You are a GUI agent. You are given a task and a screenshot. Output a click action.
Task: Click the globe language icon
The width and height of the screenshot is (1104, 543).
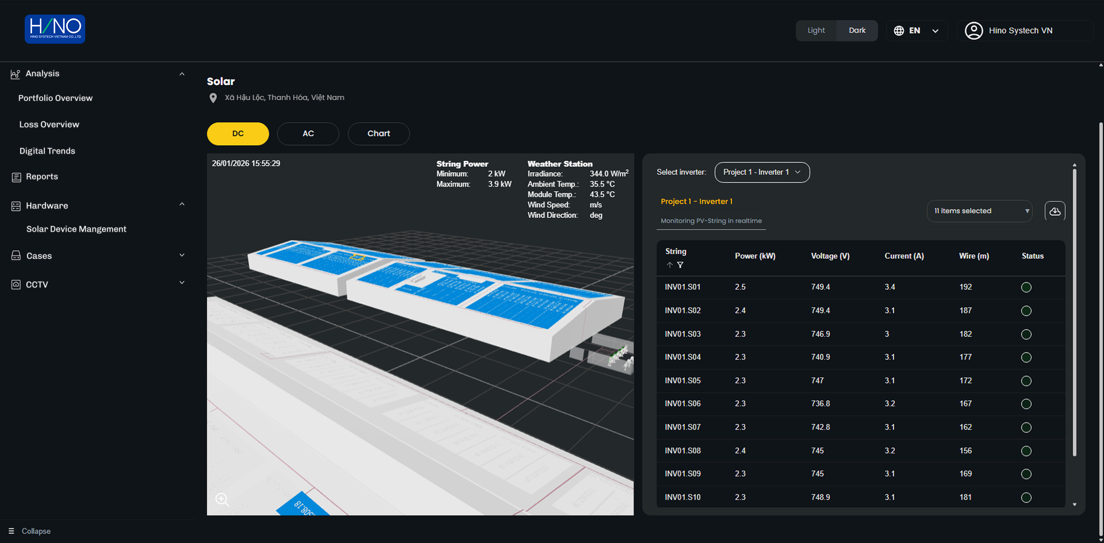click(x=899, y=31)
